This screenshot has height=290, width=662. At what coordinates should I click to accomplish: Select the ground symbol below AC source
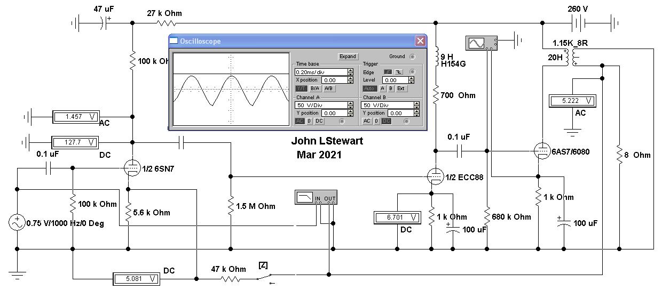[17, 275]
